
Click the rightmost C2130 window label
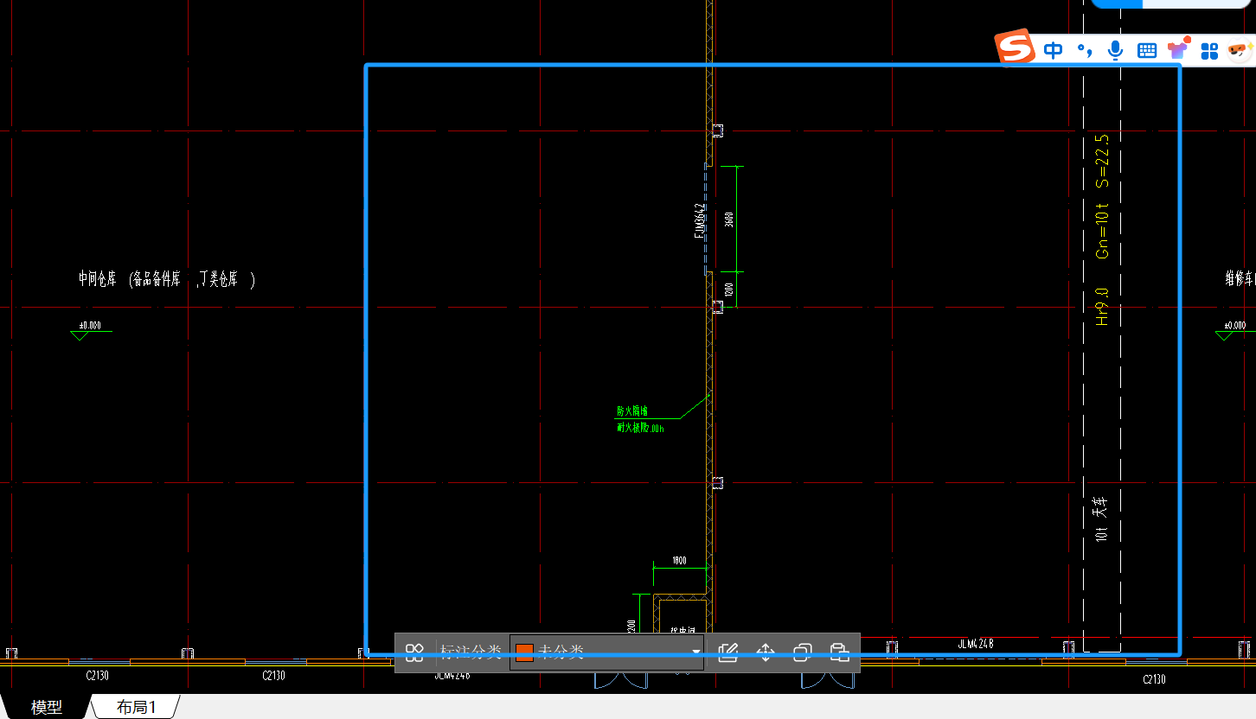click(x=1154, y=679)
